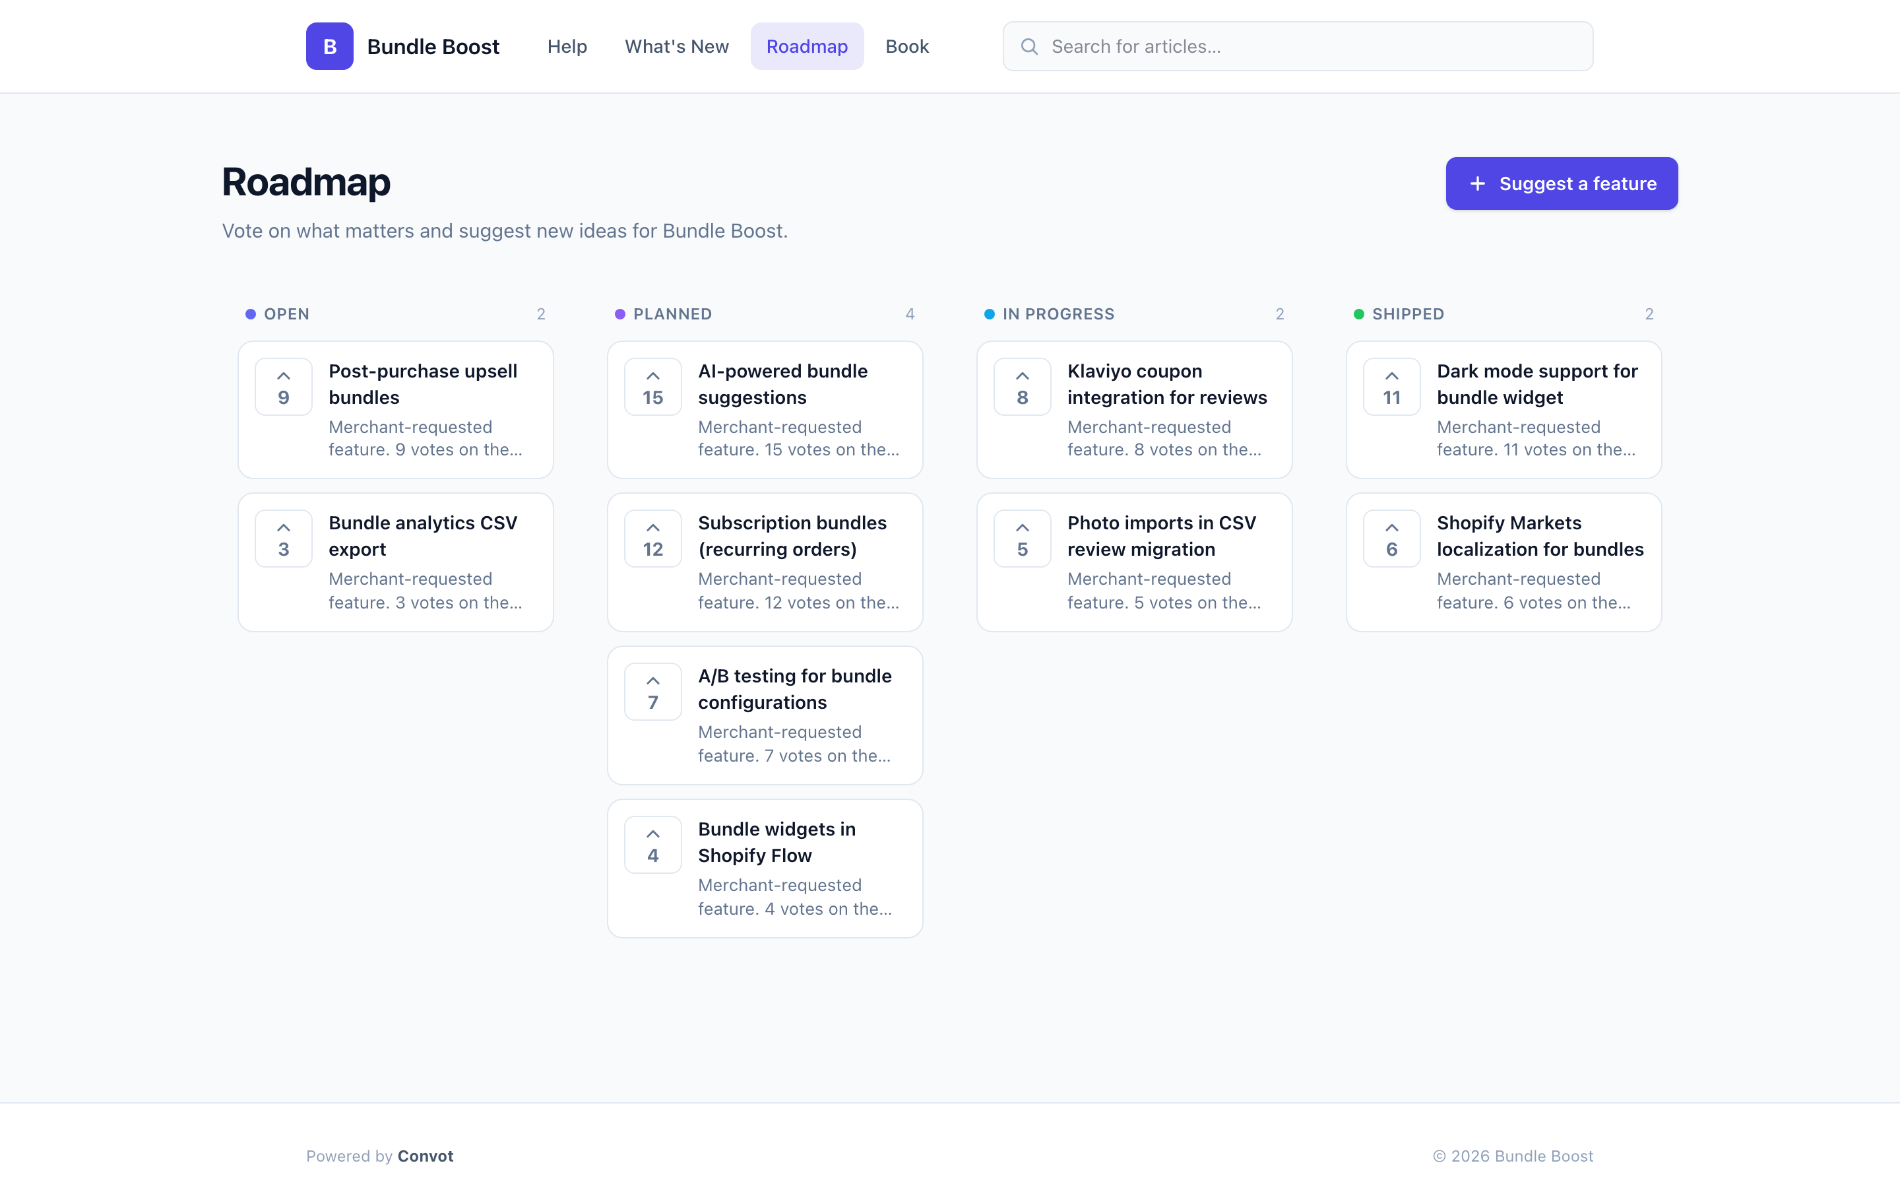
Task: Click the '© 2026 Bundle Boost' footer text
Action: [1513, 1156]
